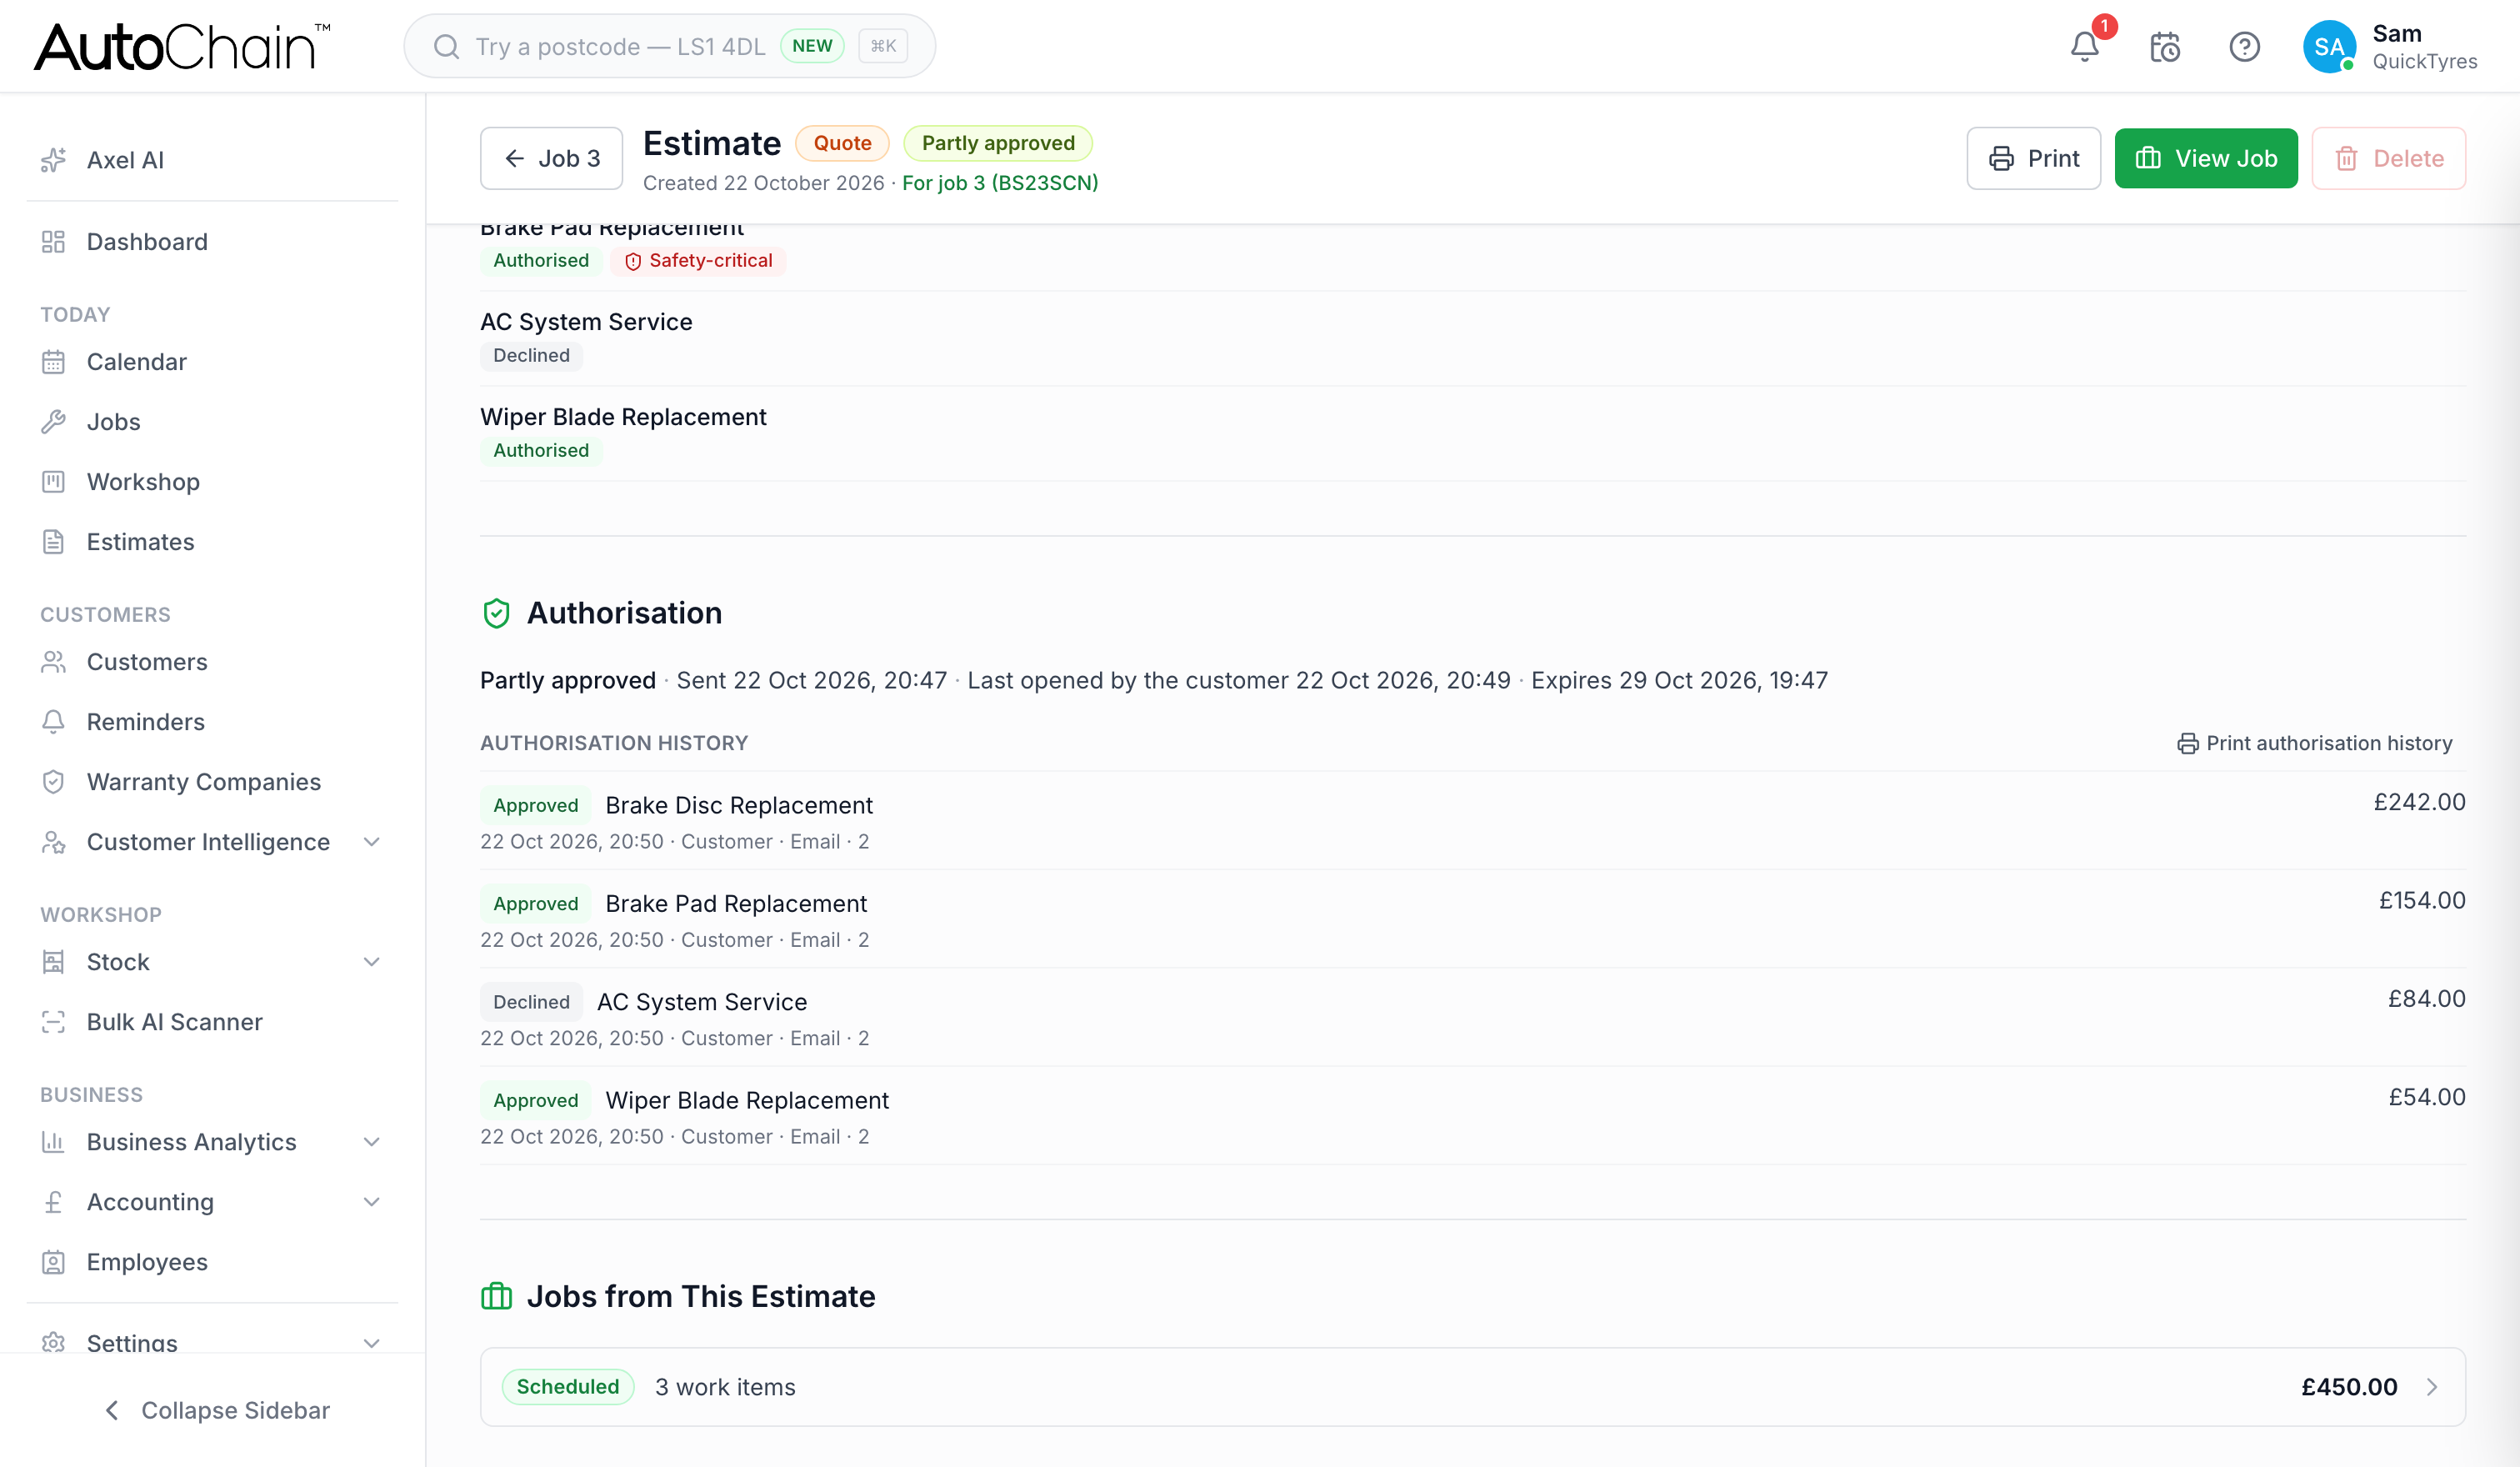Screen dimensions: 2520x1467
Task: Select the Brake Disc Replacement £242.00 amount
Action: click(x=2419, y=802)
